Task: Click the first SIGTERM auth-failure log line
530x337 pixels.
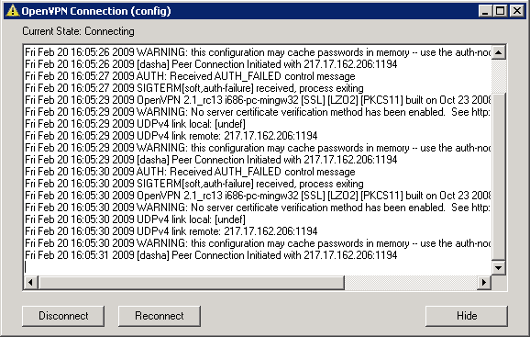Action: tap(194, 88)
